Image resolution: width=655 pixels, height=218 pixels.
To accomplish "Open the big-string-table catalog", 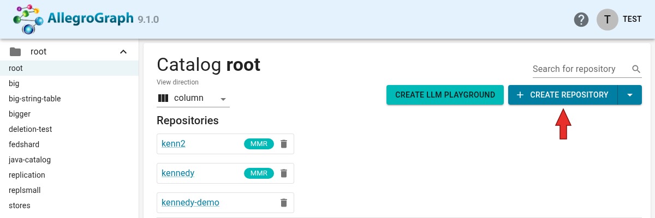I will [x=69, y=99].
